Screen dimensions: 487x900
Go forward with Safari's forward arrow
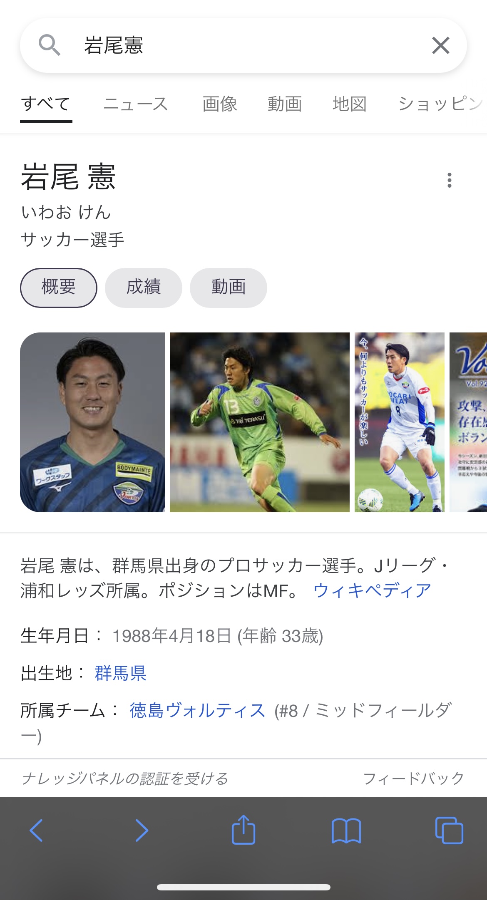coord(142,830)
